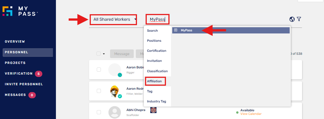This screenshot has width=324, height=119.
Task: Check the box for Abhi Chopra row
Action: (x=99, y=112)
